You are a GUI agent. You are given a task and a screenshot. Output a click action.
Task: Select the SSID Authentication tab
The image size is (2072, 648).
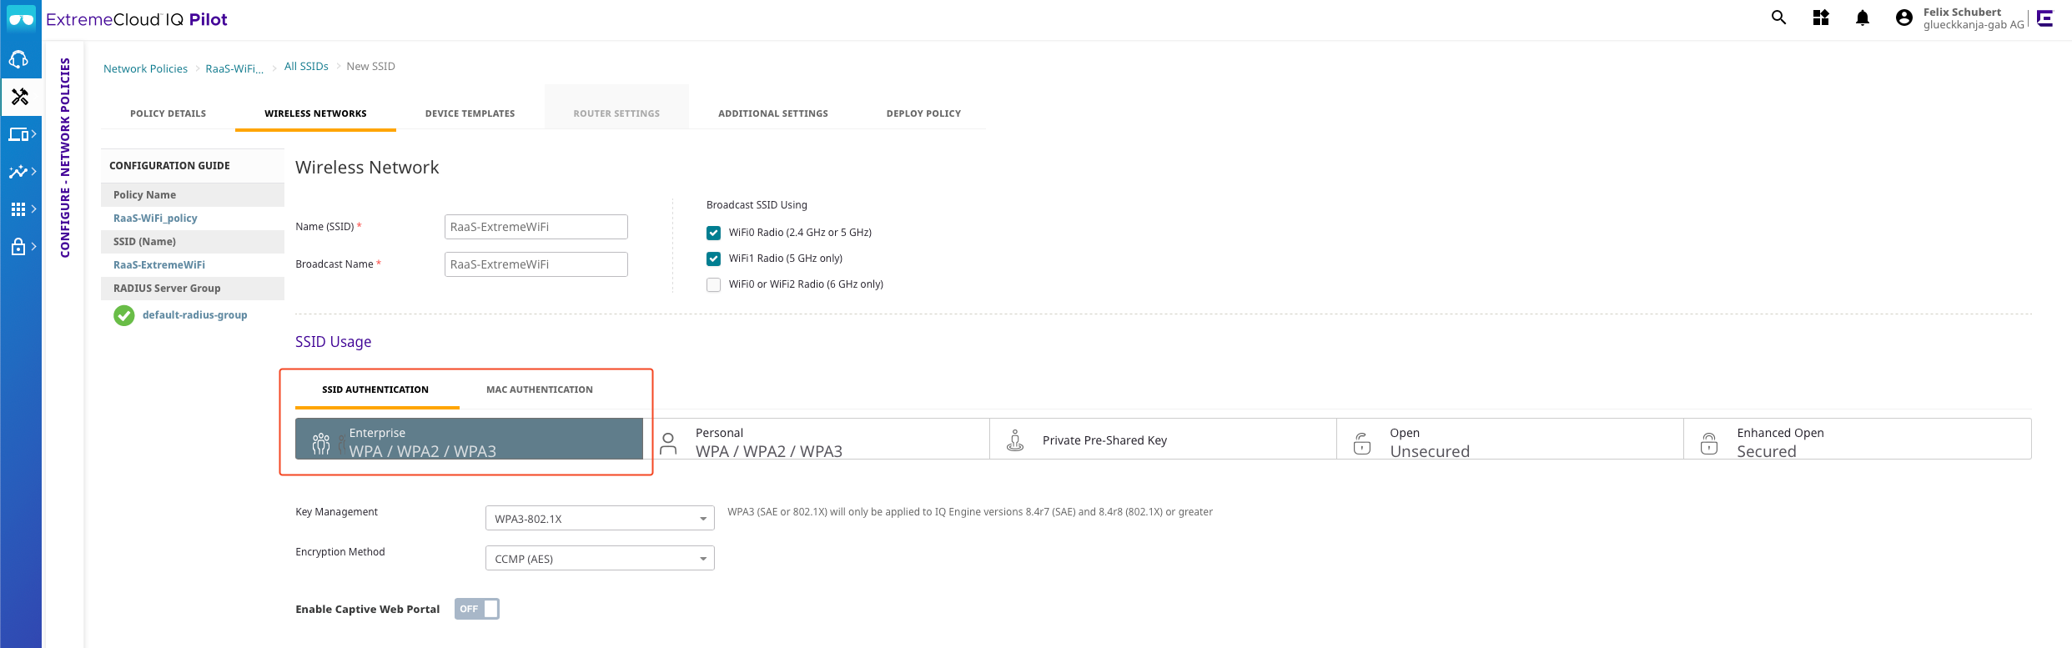pos(375,389)
